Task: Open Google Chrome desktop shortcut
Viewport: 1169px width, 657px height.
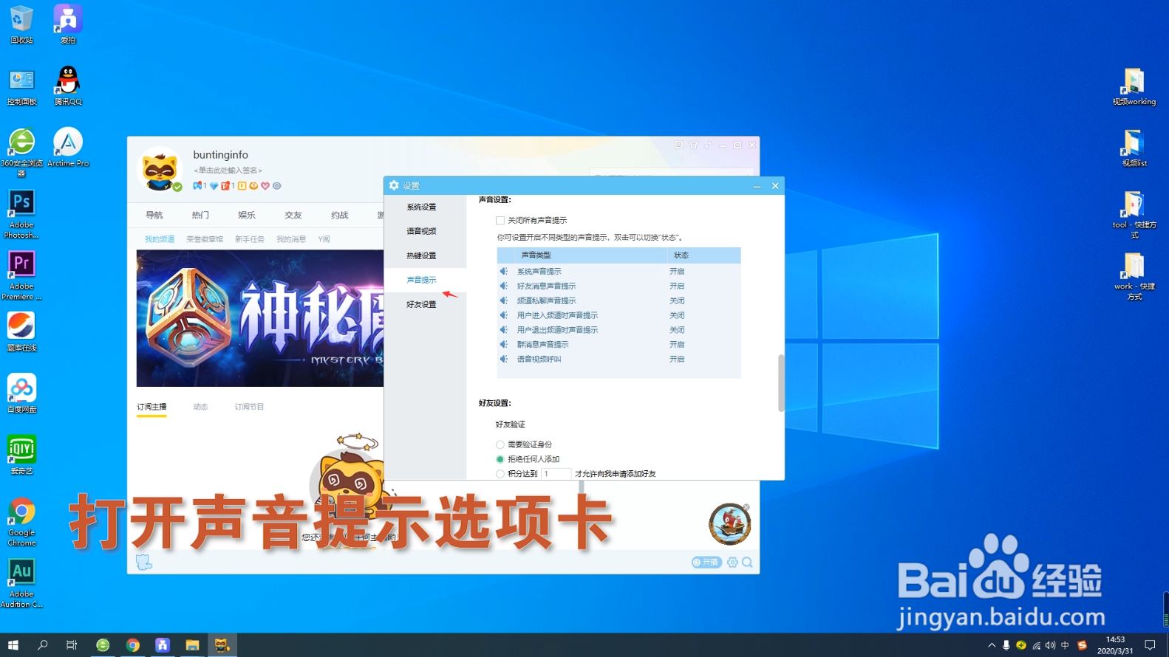Action: click(x=21, y=522)
